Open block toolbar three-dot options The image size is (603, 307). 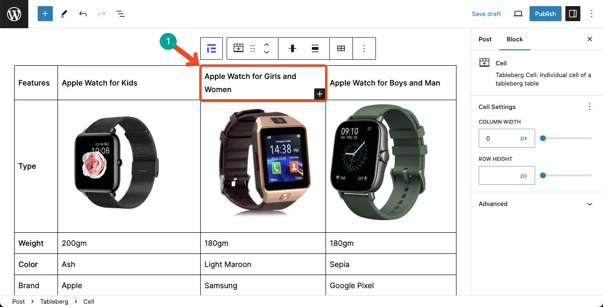[364, 48]
